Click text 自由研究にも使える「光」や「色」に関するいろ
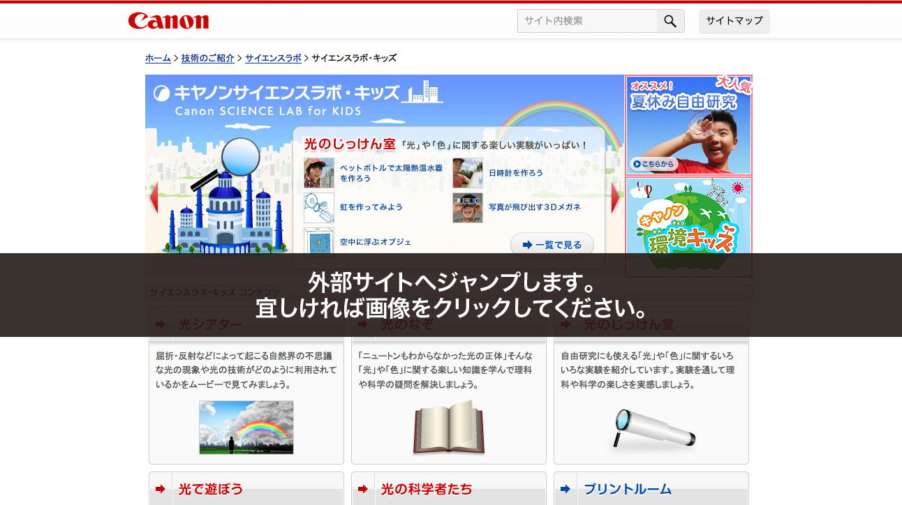Screen dimensions: 902x505 point(648,355)
